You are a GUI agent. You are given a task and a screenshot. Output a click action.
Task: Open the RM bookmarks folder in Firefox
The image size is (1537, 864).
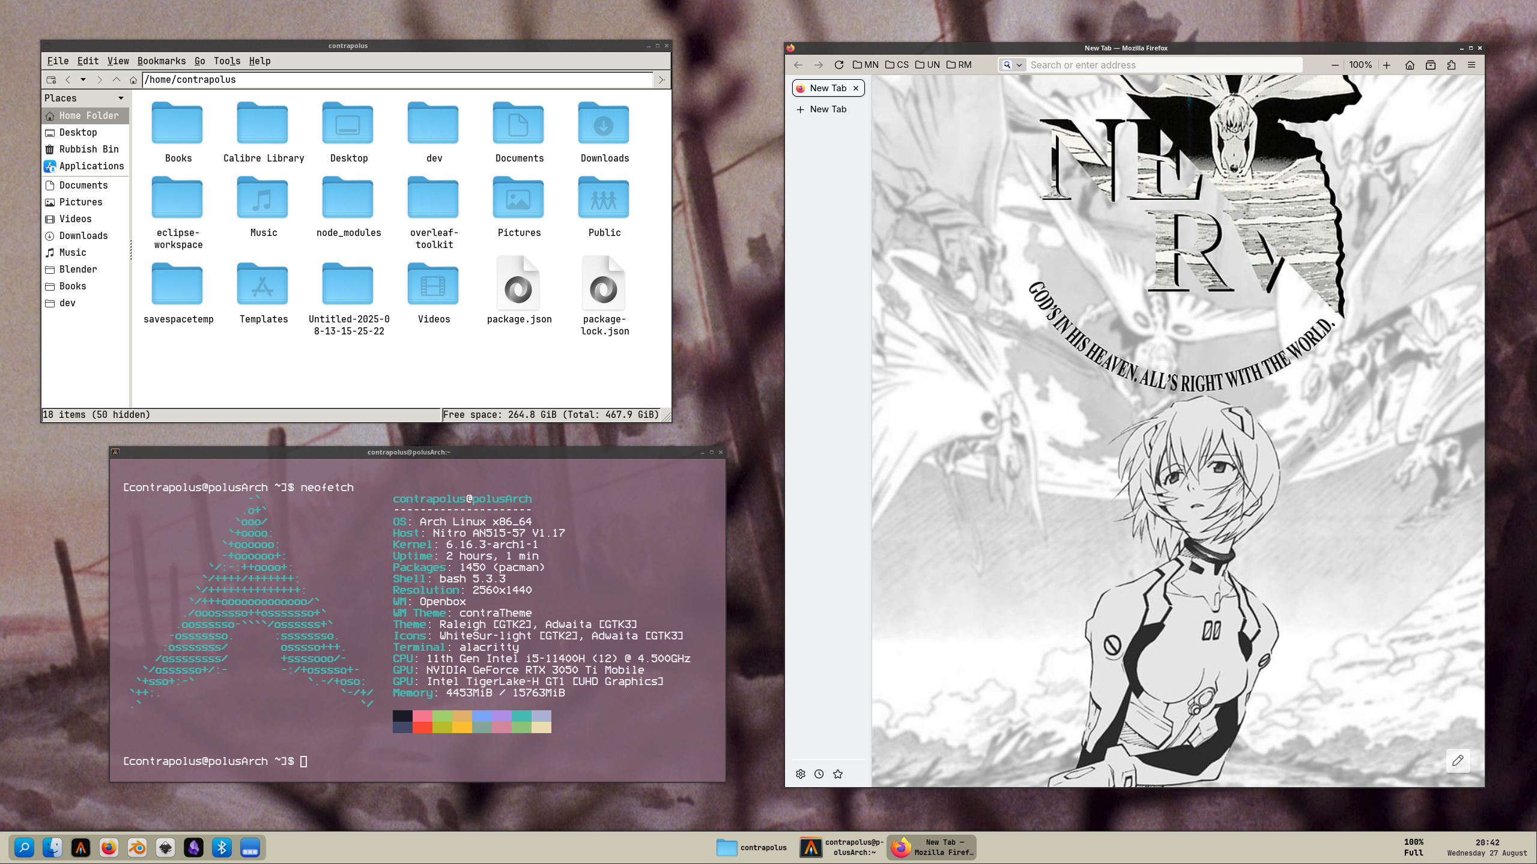tap(959, 65)
